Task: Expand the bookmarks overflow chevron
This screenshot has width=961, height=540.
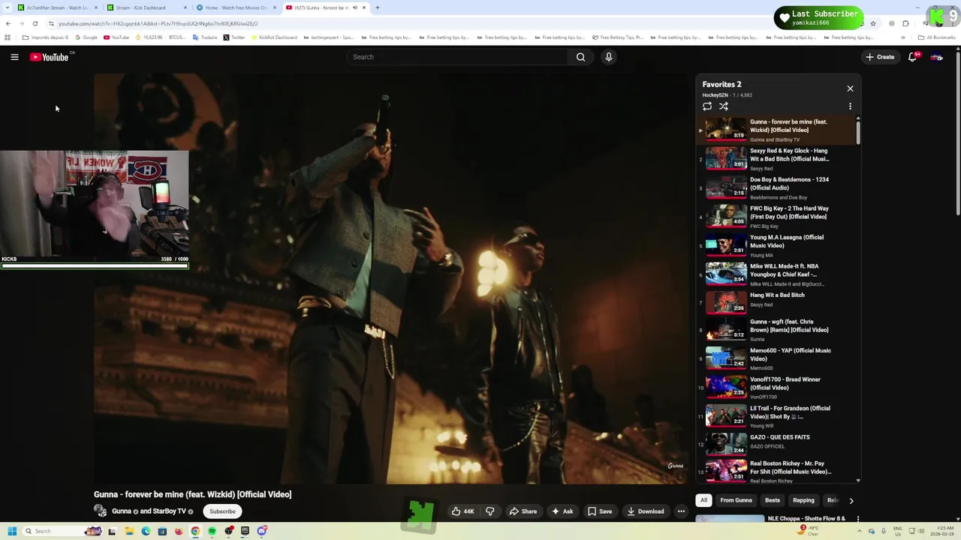Action: tap(903, 37)
